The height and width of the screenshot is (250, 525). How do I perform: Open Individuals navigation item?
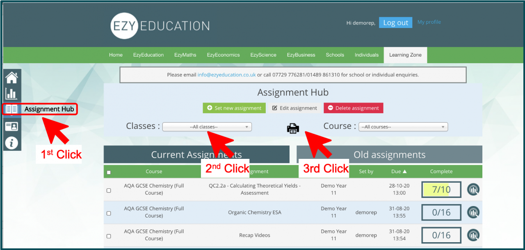[367, 55]
